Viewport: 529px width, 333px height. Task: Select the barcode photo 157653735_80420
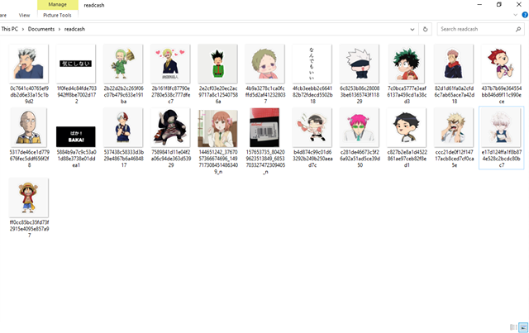264,127
